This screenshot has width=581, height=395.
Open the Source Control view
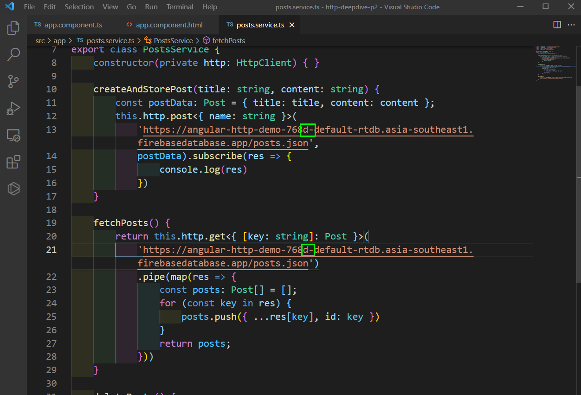click(13, 82)
